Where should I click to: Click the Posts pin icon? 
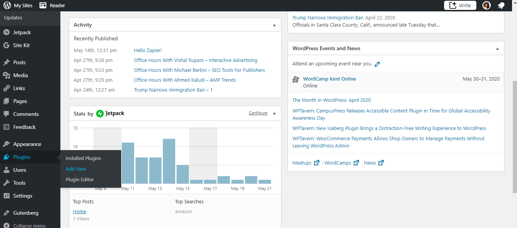click(x=6, y=62)
